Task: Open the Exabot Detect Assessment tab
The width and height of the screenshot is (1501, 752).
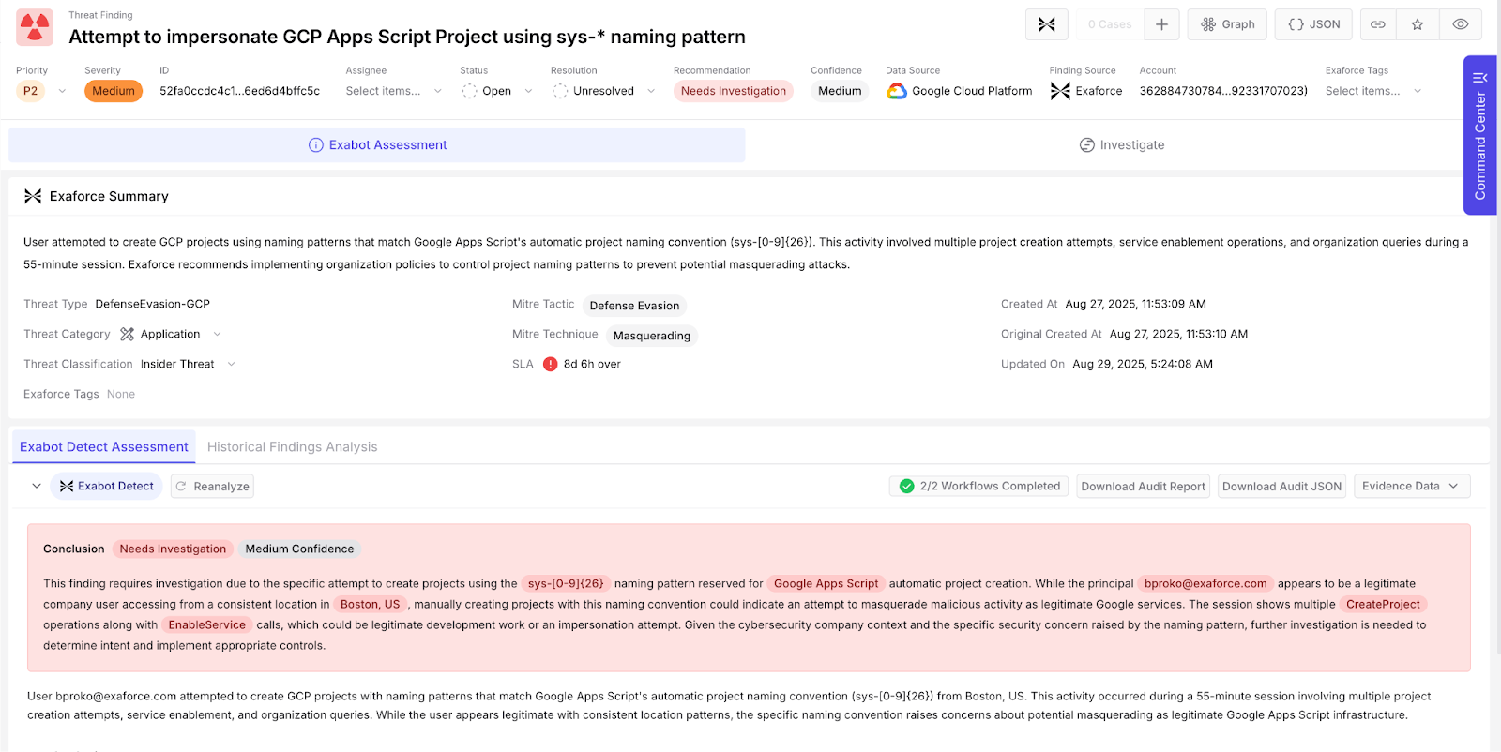Action: 104,447
